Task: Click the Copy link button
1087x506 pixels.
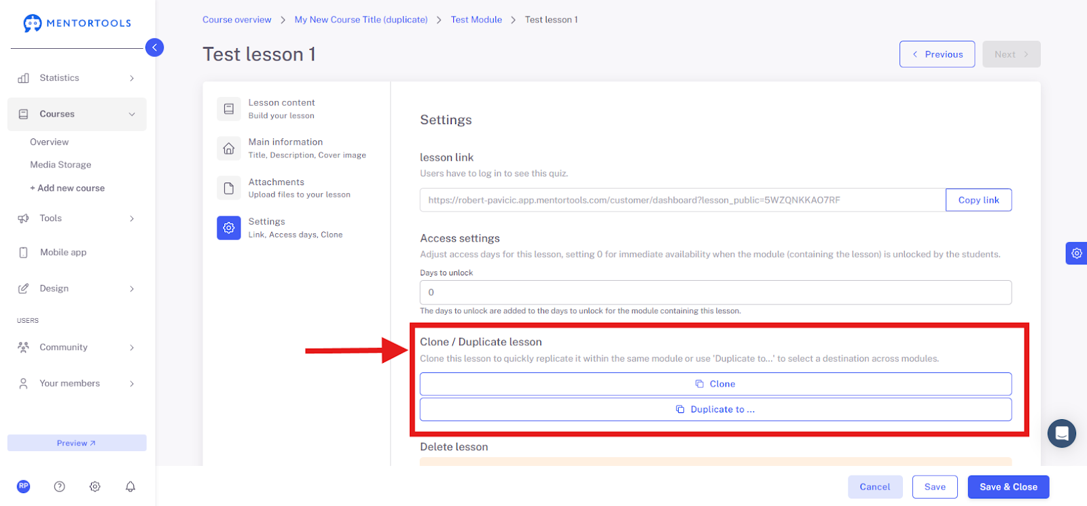Action: point(978,200)
